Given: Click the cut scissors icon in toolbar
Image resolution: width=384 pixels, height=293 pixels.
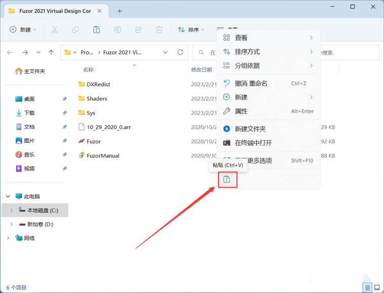Looking at the screenshot, I should 55,30.
